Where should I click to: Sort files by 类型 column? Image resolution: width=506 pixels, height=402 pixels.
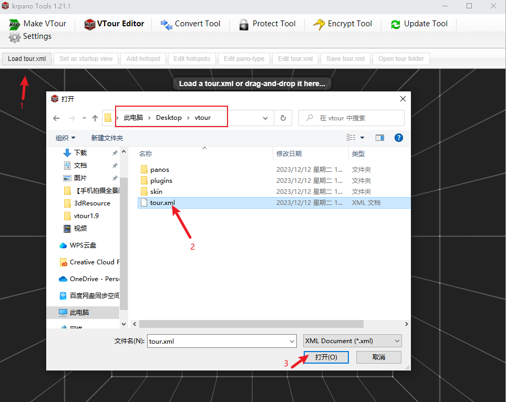click(x=358, y=154)
